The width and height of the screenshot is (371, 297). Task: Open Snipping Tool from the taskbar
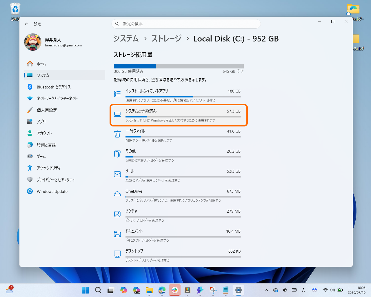pyautogui.click(x=213, y=290)
